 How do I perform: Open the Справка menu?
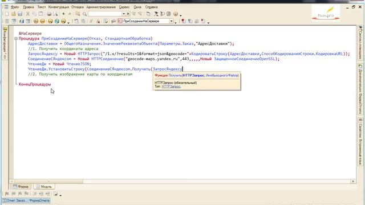[151, 7]
